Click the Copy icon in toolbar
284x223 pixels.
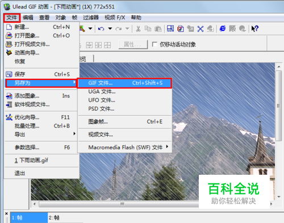(x=148, y=29)
